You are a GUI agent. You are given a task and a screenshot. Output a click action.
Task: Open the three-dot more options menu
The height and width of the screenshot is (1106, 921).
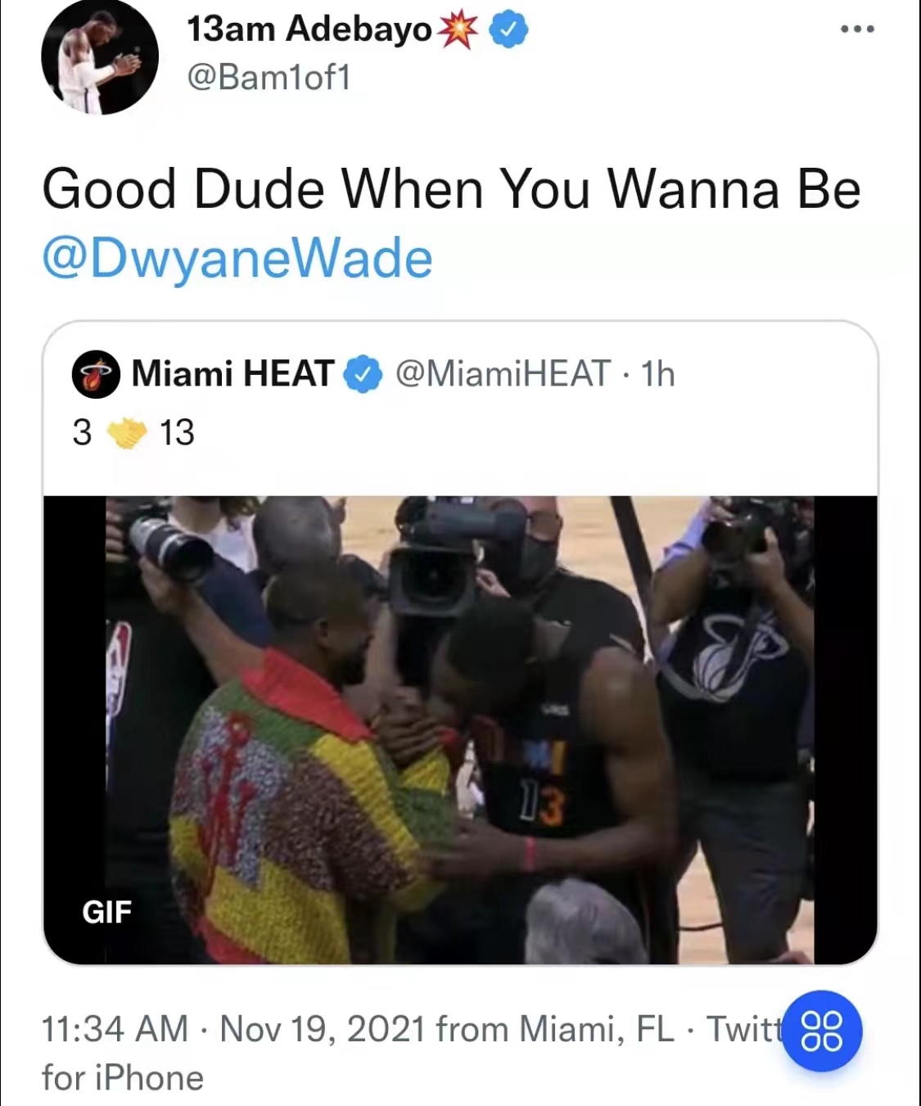pos(857,29)
